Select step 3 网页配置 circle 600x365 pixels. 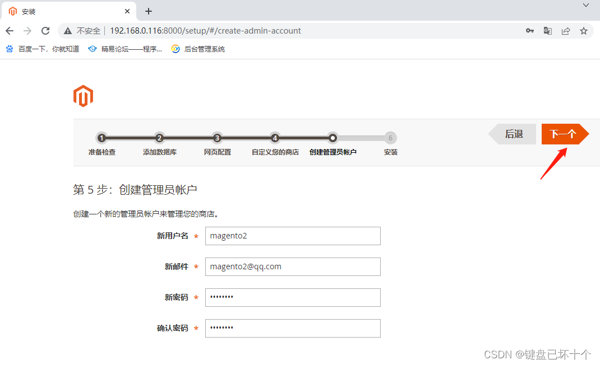(x=217, y=138)
